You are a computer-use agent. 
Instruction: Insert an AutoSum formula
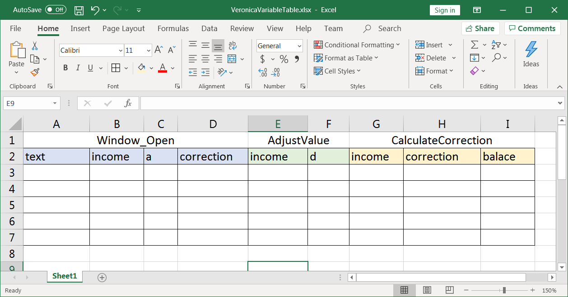tap(475, 45)
